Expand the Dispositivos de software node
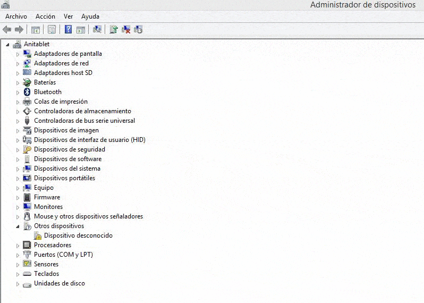The image size is (424, 303). pos(18,159)
